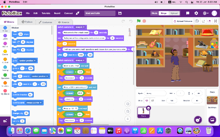220x137 pixels.
Task: Show the sprite with the eye button
Action: pos(147,100)
